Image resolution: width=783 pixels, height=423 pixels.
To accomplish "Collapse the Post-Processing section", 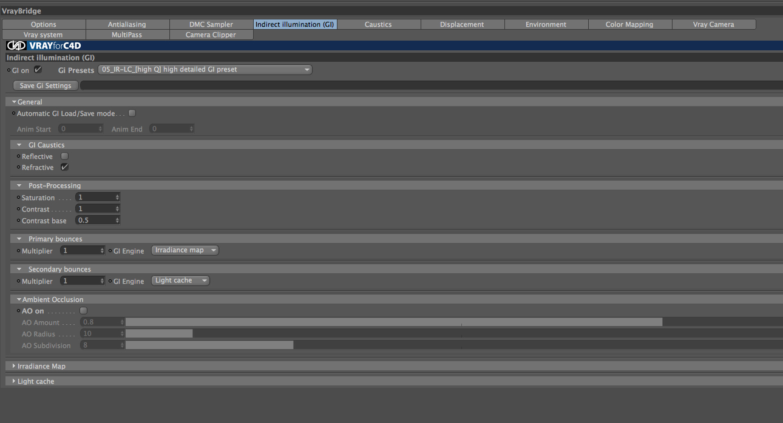I will click(19, 185).
